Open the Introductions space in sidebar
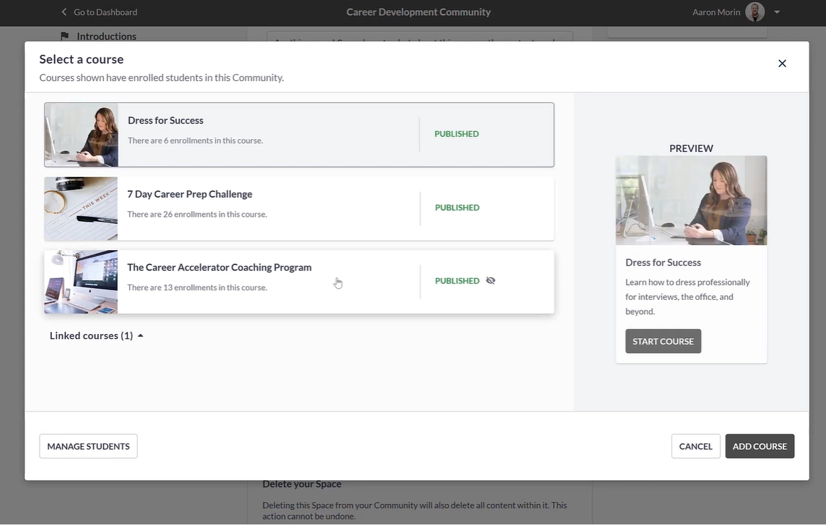 point(107,36)
